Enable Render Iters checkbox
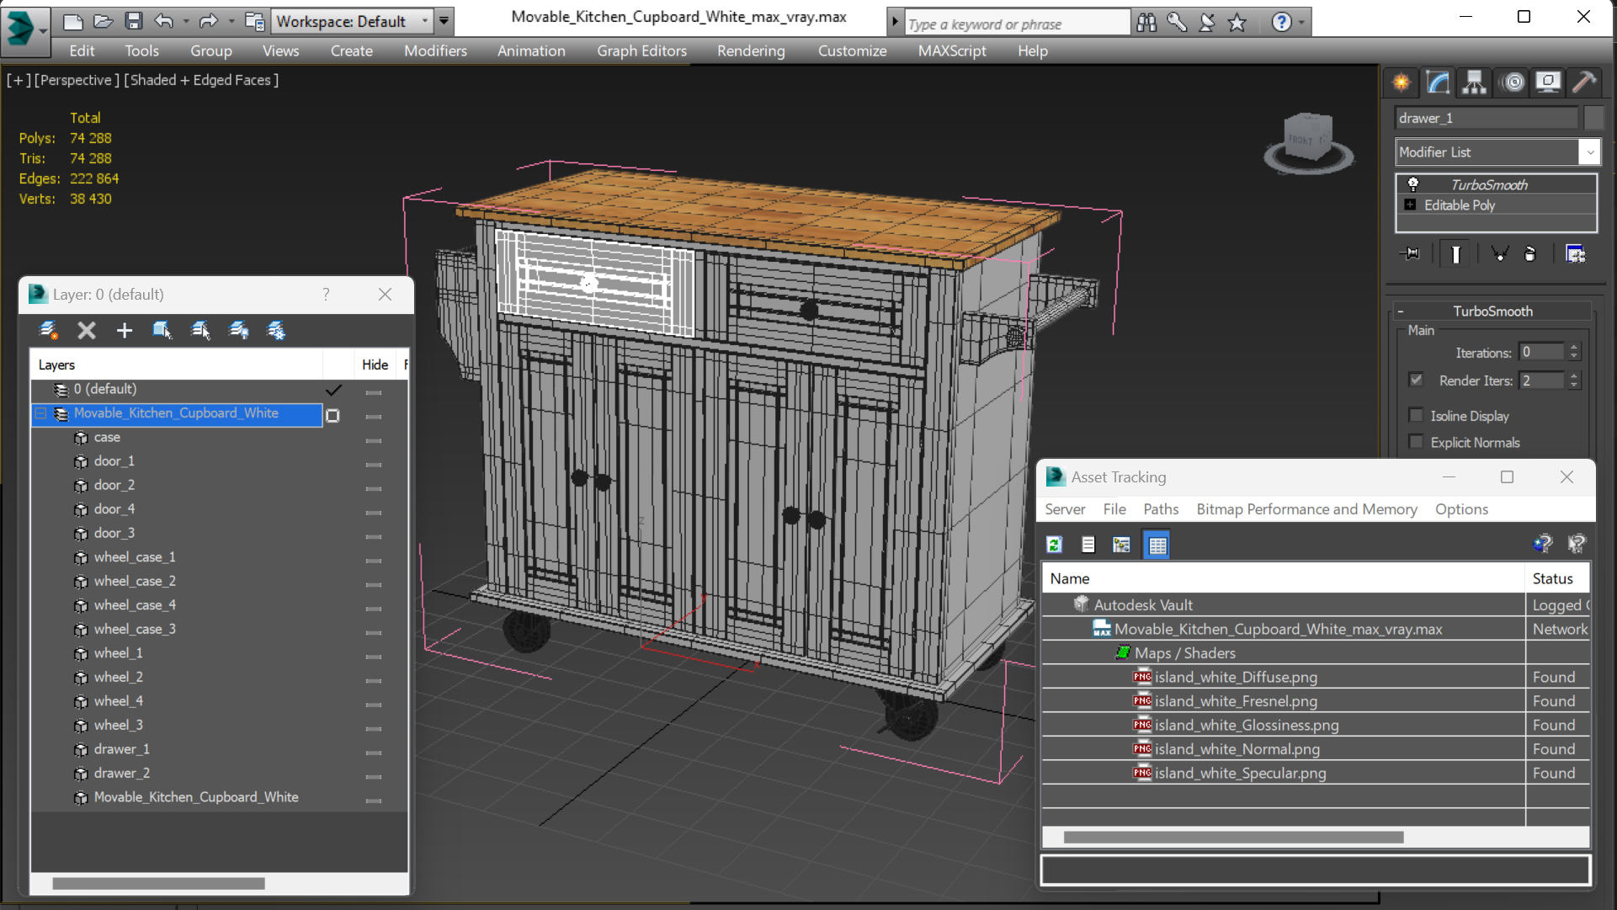Image resolution: width=1617 pixels, height=910 pixels. pyautogui.click(x=1416, y=380)
